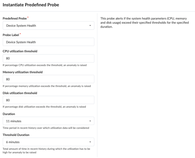
Task: Click the "Memory utilization threshold" label
Action: point(23,72)
